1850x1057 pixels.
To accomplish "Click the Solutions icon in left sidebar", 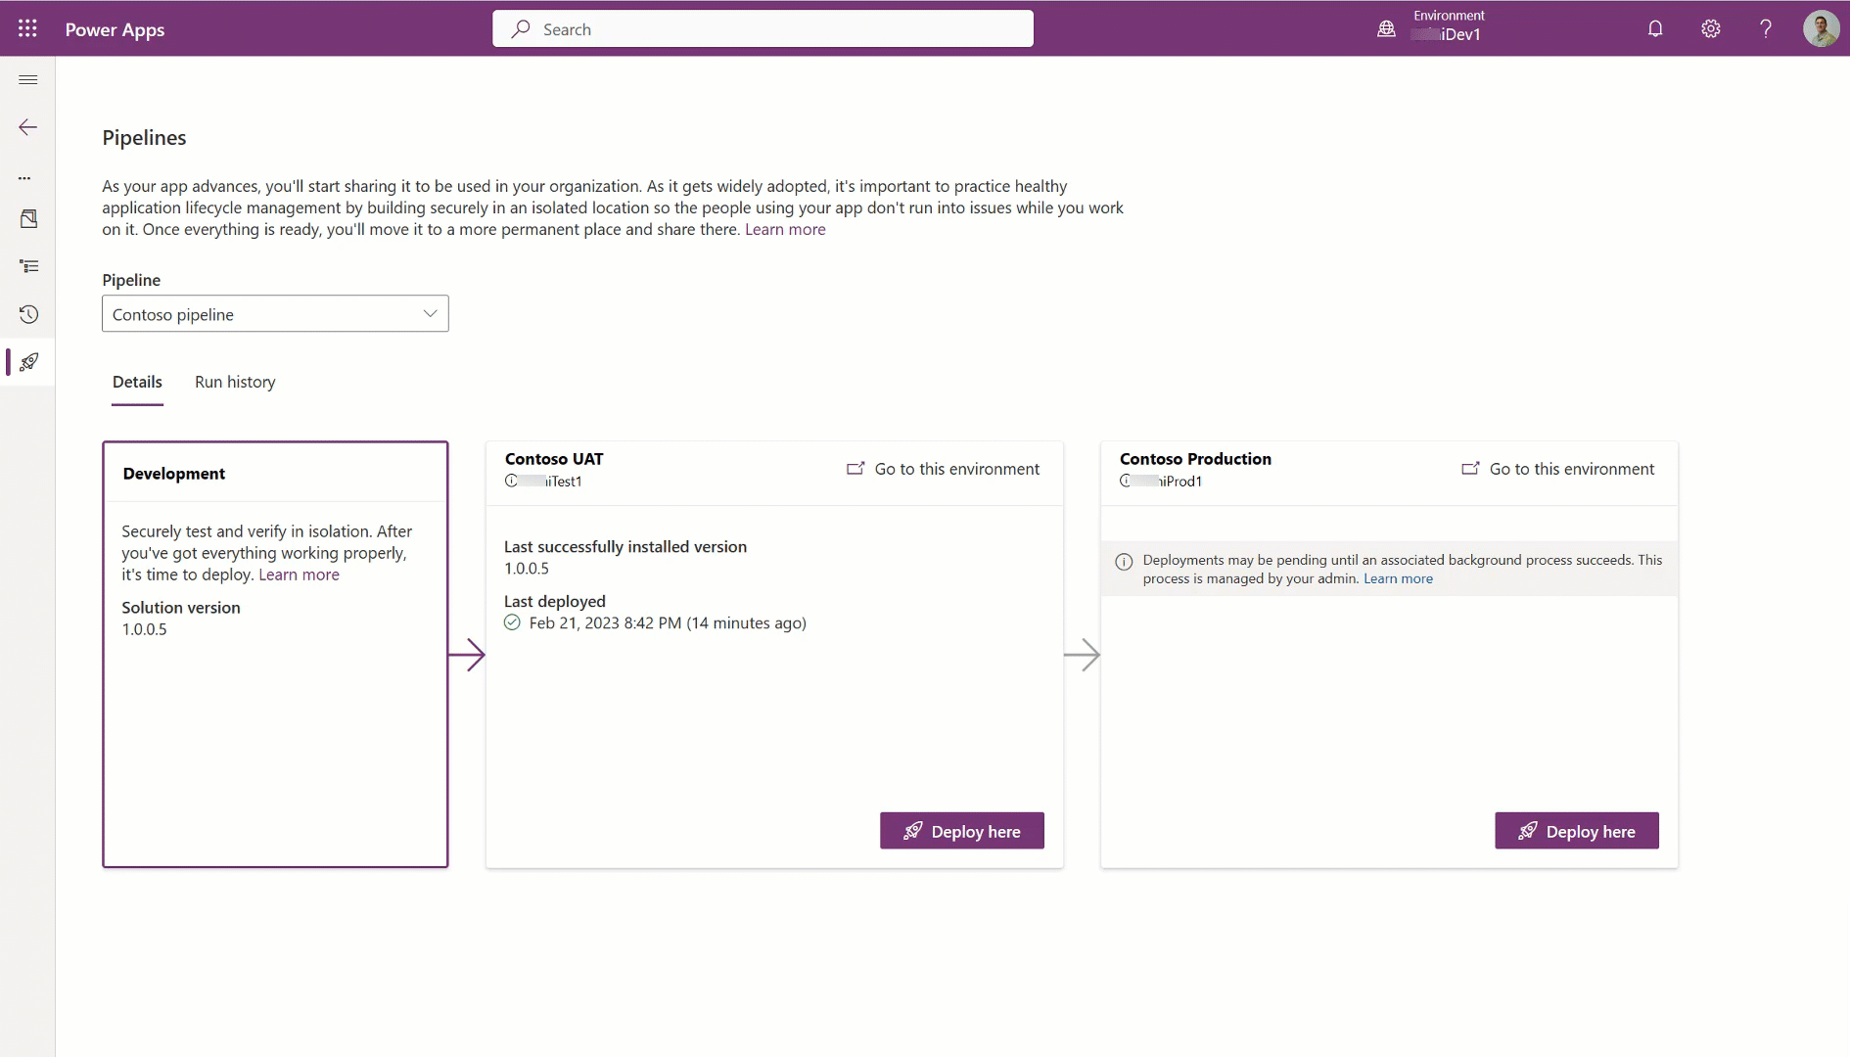I will tap(28, 218).
